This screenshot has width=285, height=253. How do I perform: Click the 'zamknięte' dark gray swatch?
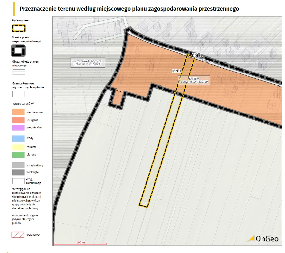(19, 172)
